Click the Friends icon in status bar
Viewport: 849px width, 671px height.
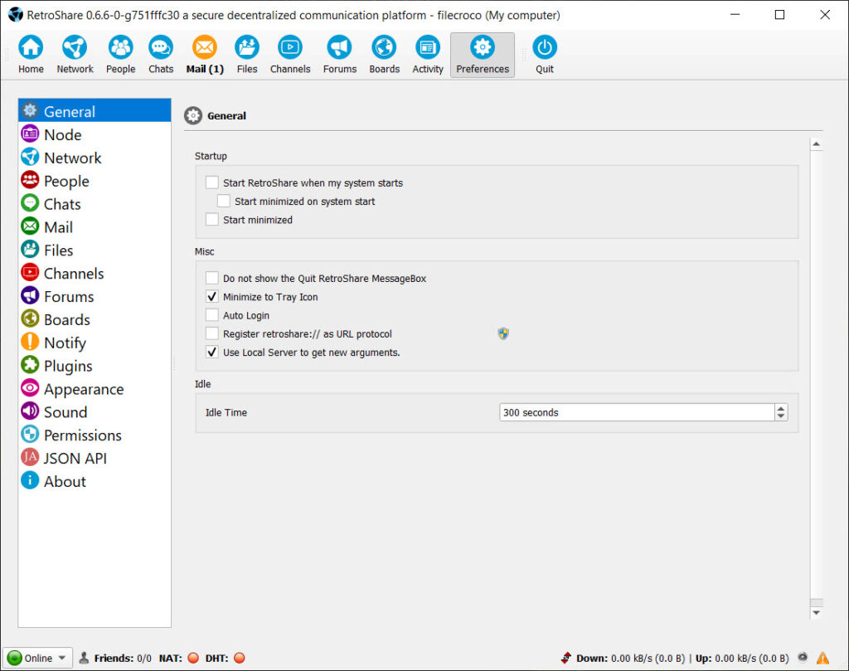tap(84, 658)
